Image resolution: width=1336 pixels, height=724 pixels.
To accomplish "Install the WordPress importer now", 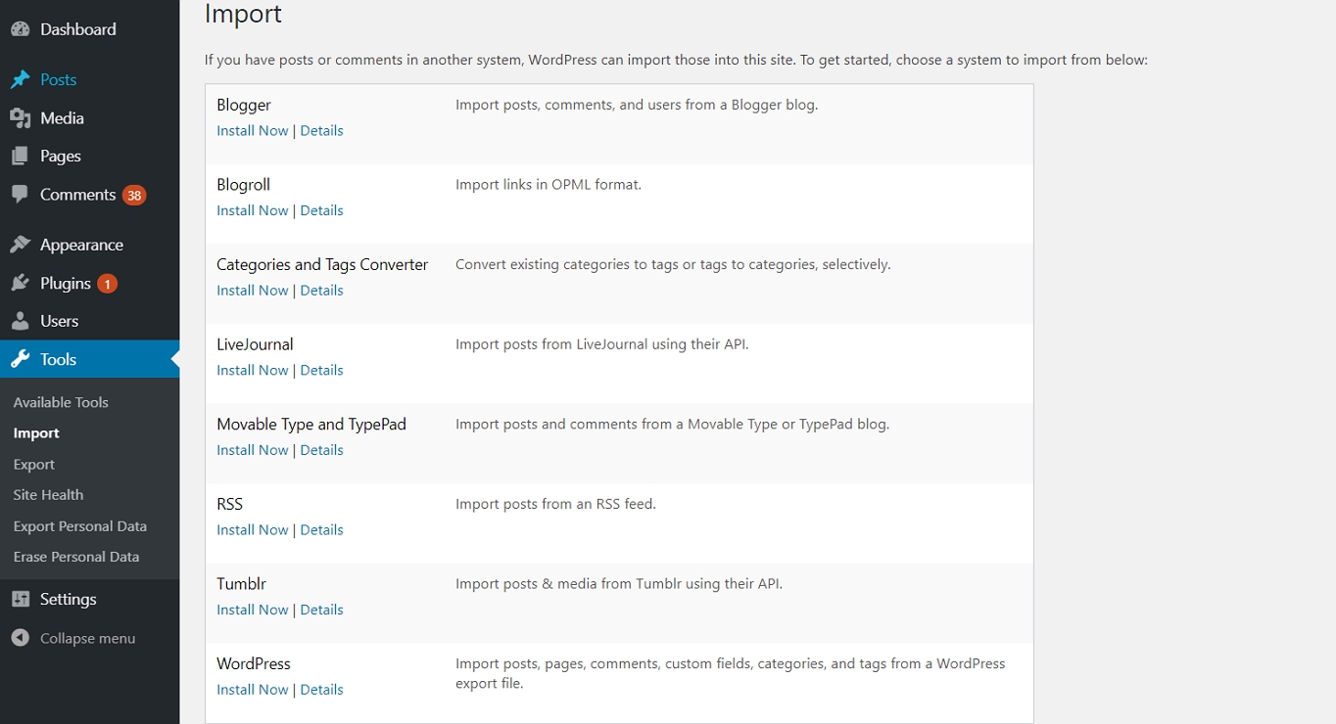I will point(252,690).
